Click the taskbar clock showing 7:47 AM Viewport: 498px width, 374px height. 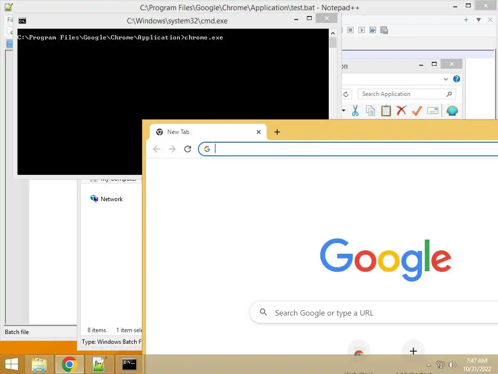click(x=477, y=365)
